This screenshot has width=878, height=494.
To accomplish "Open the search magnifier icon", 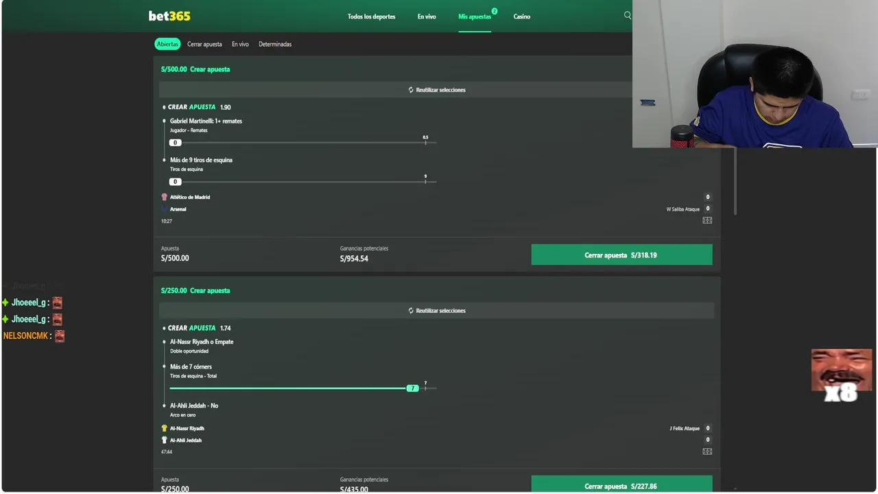I will click(x=627, y=15).
